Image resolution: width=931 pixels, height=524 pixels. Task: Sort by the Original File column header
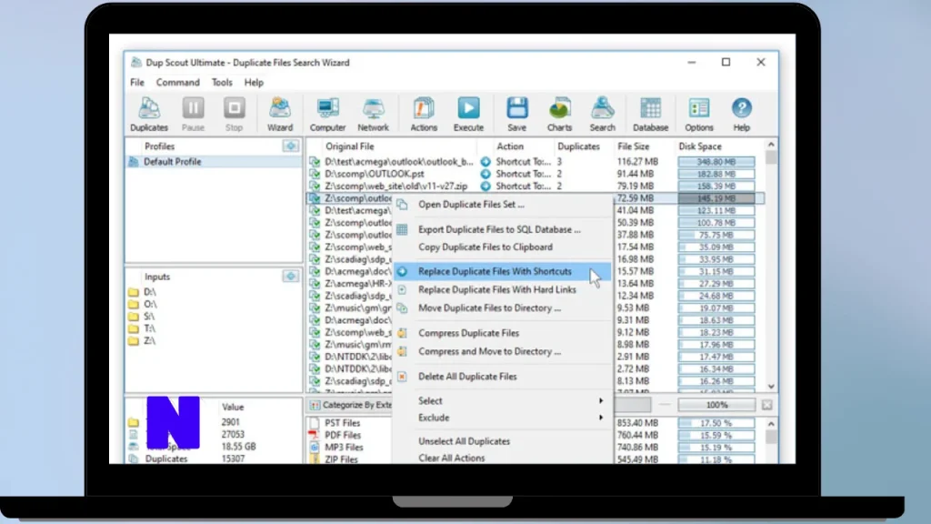(350, 146)
